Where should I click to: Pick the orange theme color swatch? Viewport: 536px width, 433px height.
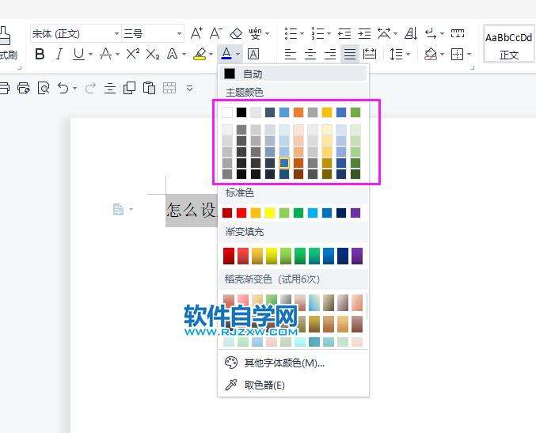pos(298,112)
